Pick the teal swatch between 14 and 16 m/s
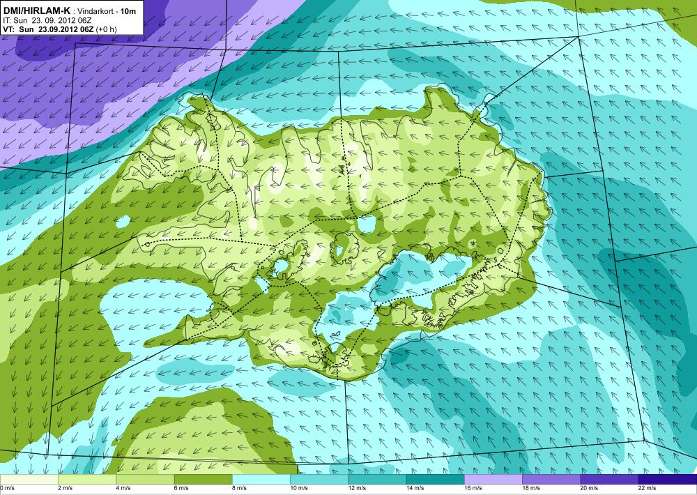 (x=435, y=480)
